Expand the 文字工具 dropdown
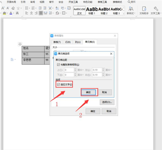Screen dimensions: 162x150 [156, 13]
